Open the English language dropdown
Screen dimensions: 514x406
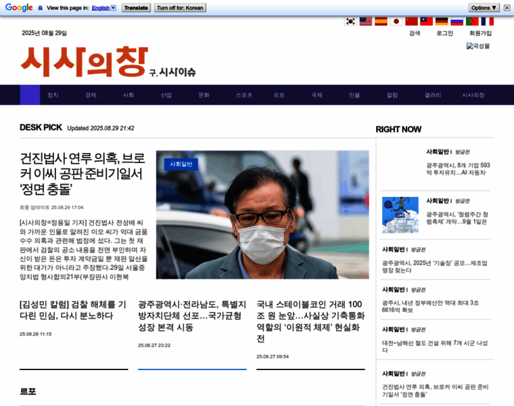tap(103, 8)
